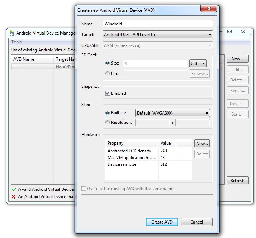Open the Default (WVGA800) skin dropdown
The height and width of the screenshot is (238, 256).
point(173,113)
